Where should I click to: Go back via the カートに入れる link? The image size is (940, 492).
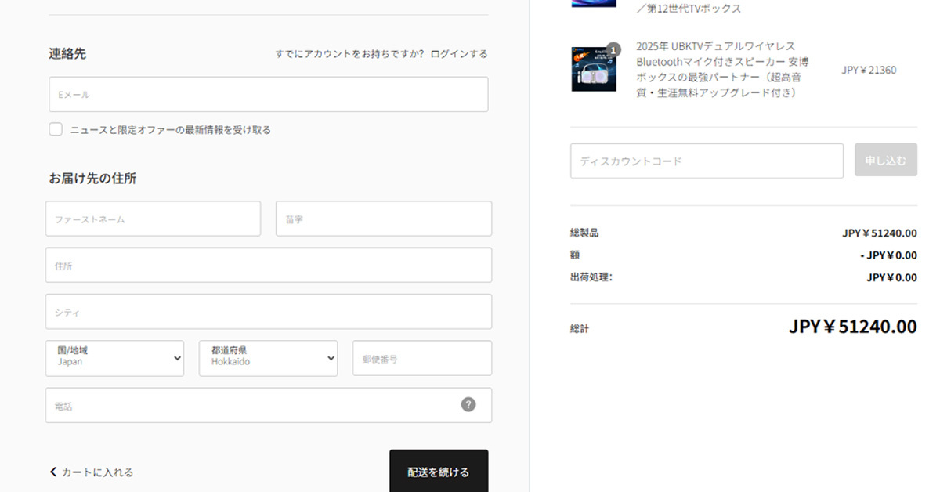pyautogui.click(x=92, y=472)
